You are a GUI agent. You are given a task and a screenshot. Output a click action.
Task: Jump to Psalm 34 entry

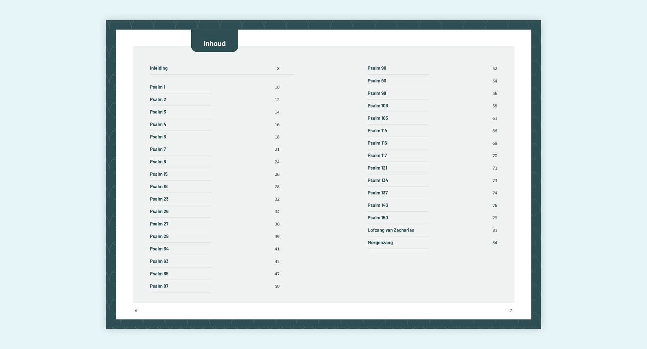point(159,249)
